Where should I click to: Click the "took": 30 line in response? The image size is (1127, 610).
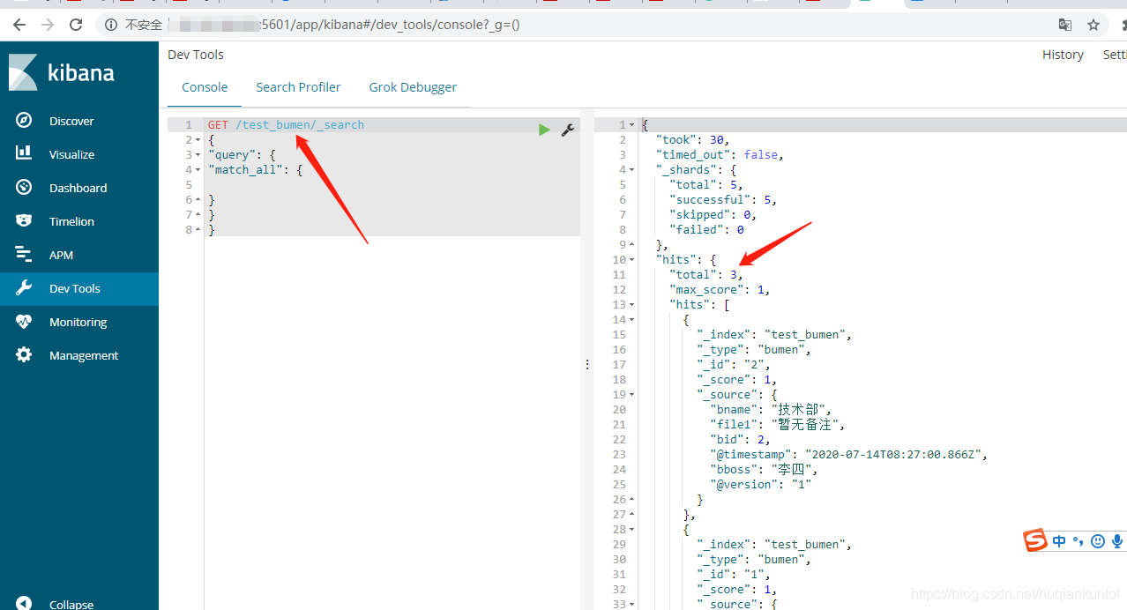coord(692,140)
